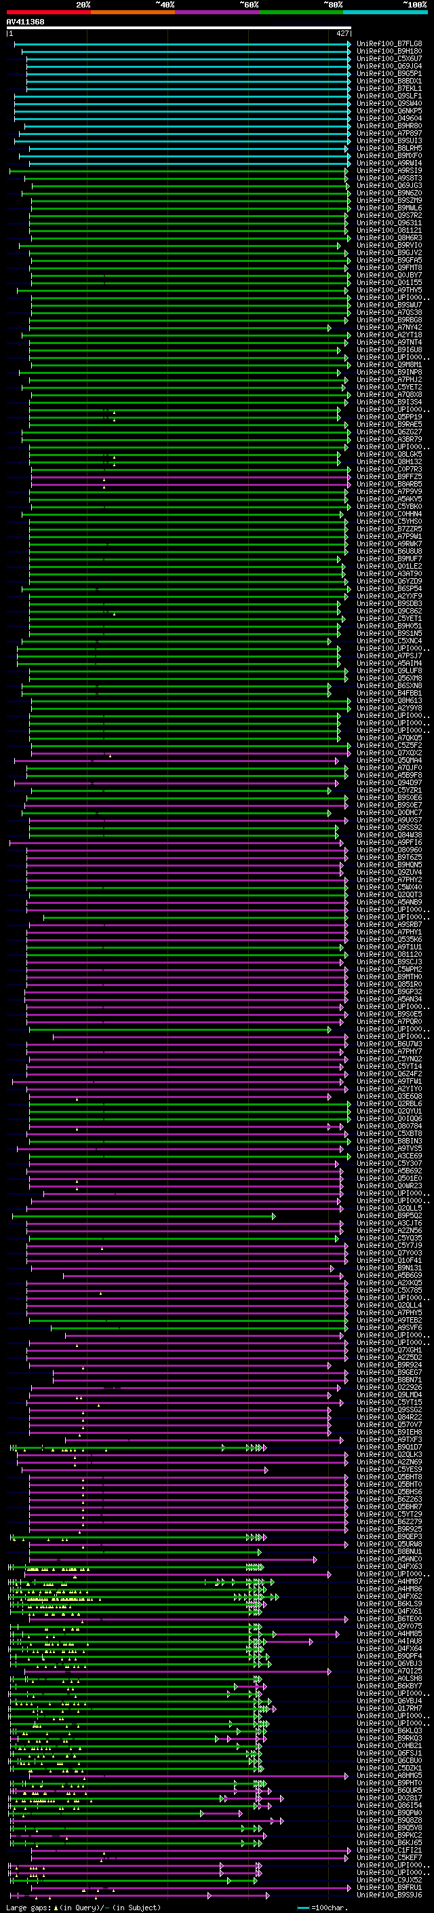
Task: Select hit label UniRef100_C1FI21
Action: point(389,1850)
